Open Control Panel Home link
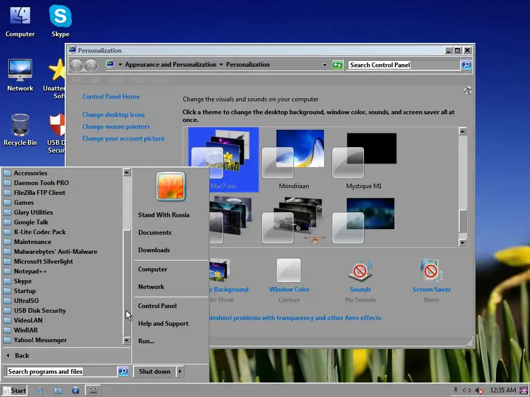 point(111,97)
